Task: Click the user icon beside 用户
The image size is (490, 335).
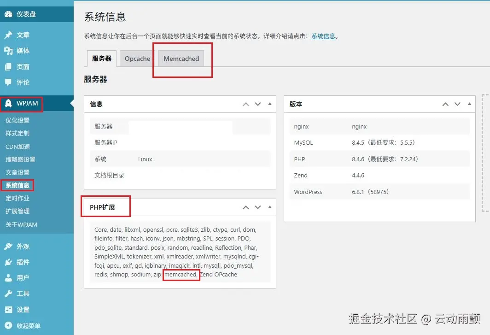Action: click(x=8, y=278)
